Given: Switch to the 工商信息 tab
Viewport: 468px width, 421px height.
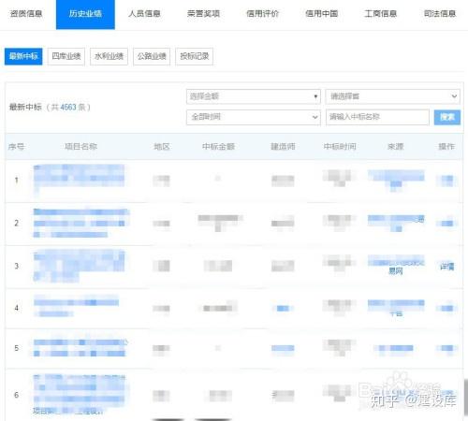Looking at the screenshot, I should tap(380, 14).
